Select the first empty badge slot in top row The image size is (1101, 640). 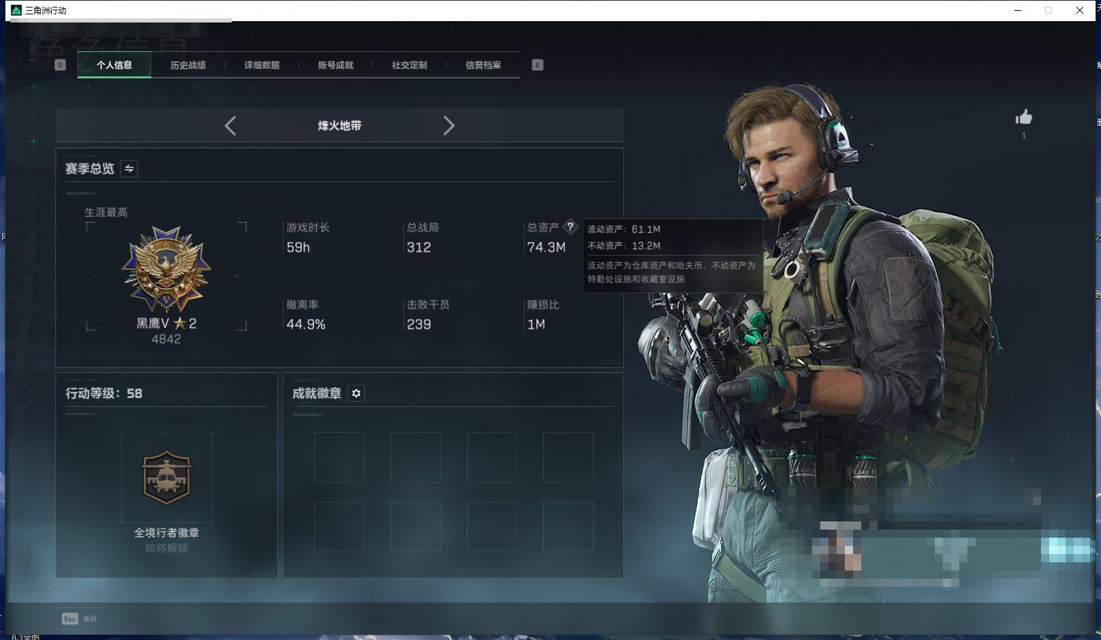point(339,457)
